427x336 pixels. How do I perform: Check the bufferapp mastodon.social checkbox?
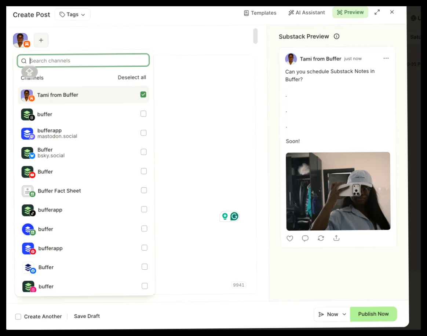point(143,133)
